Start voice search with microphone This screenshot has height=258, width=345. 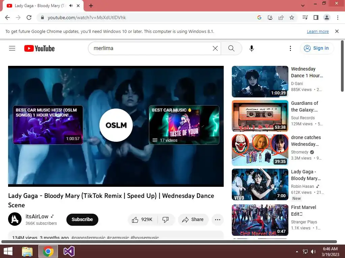pyautogui.click(x=251, y=48)
